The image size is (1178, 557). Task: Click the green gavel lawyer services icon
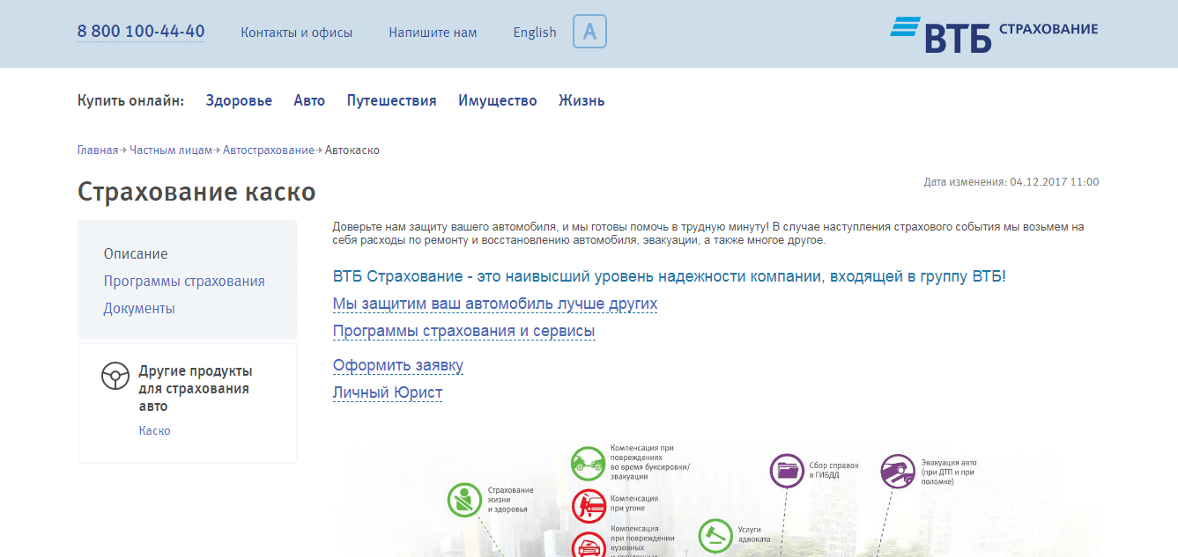pos(715,534)
